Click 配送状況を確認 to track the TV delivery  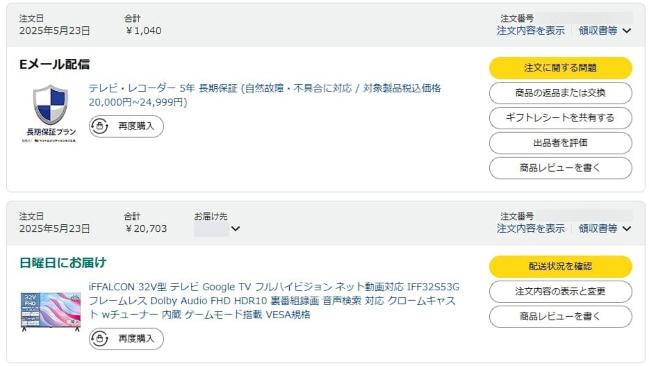point(560,266)
